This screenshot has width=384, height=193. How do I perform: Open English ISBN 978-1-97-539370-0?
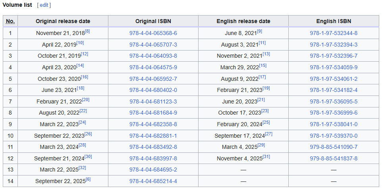pos(334,136)
